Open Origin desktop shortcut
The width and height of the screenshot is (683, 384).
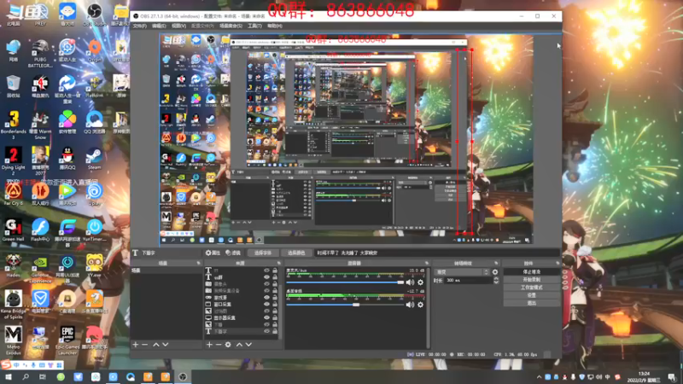click(x=94, y=50)
